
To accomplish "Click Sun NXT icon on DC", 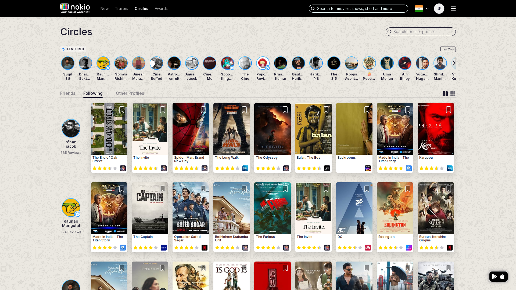I will coord(368,248).
